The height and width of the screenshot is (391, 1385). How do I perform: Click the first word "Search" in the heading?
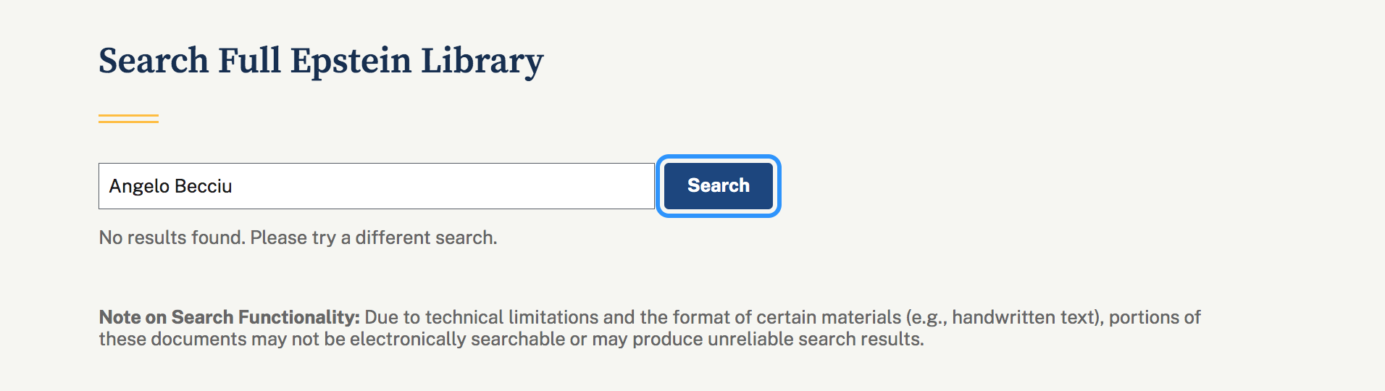click(x=154, y=61)
